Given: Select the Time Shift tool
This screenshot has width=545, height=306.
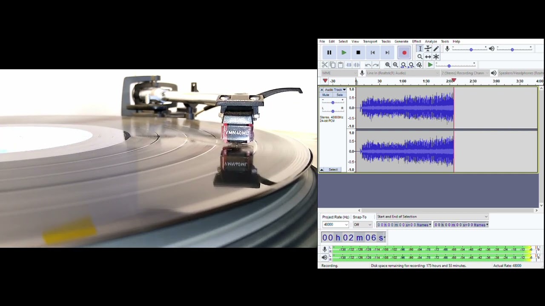Looking at the screenshot, I should (x=428, y=57).
